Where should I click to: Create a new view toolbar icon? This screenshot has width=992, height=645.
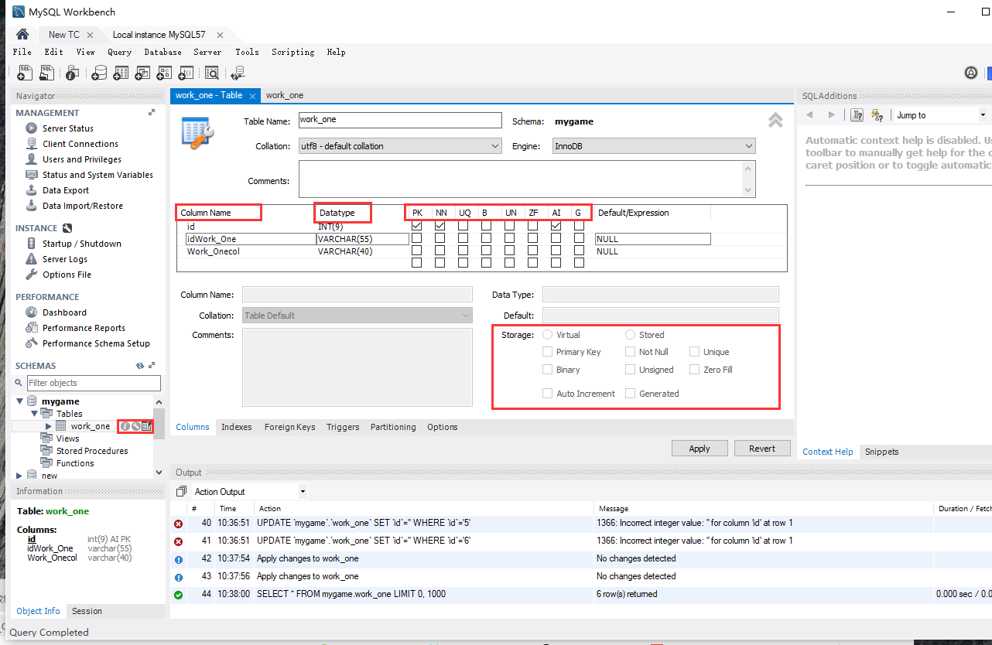(x=142, y=73)
